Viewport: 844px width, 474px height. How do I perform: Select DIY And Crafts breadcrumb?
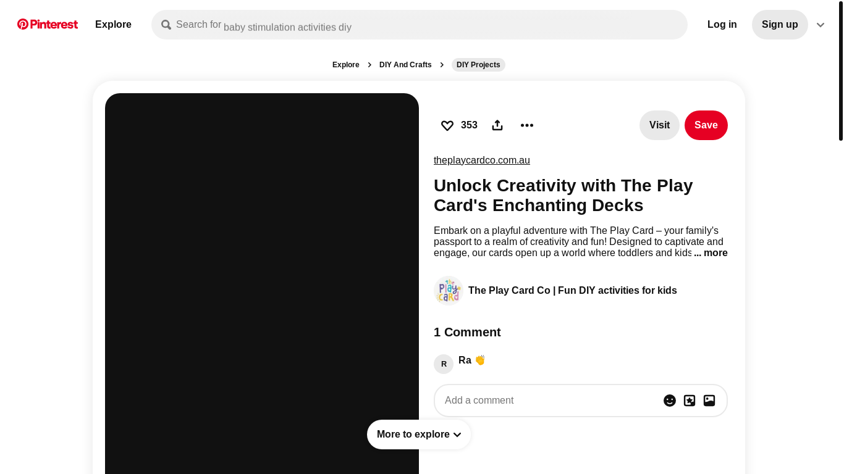[x=405, y=65]
